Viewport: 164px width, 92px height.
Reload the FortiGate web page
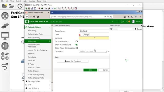(x=34, y=17)
